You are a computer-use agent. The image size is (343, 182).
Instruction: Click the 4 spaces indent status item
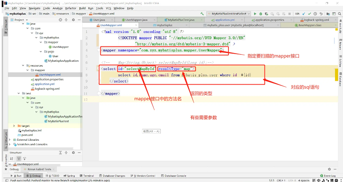pos(304,181)
